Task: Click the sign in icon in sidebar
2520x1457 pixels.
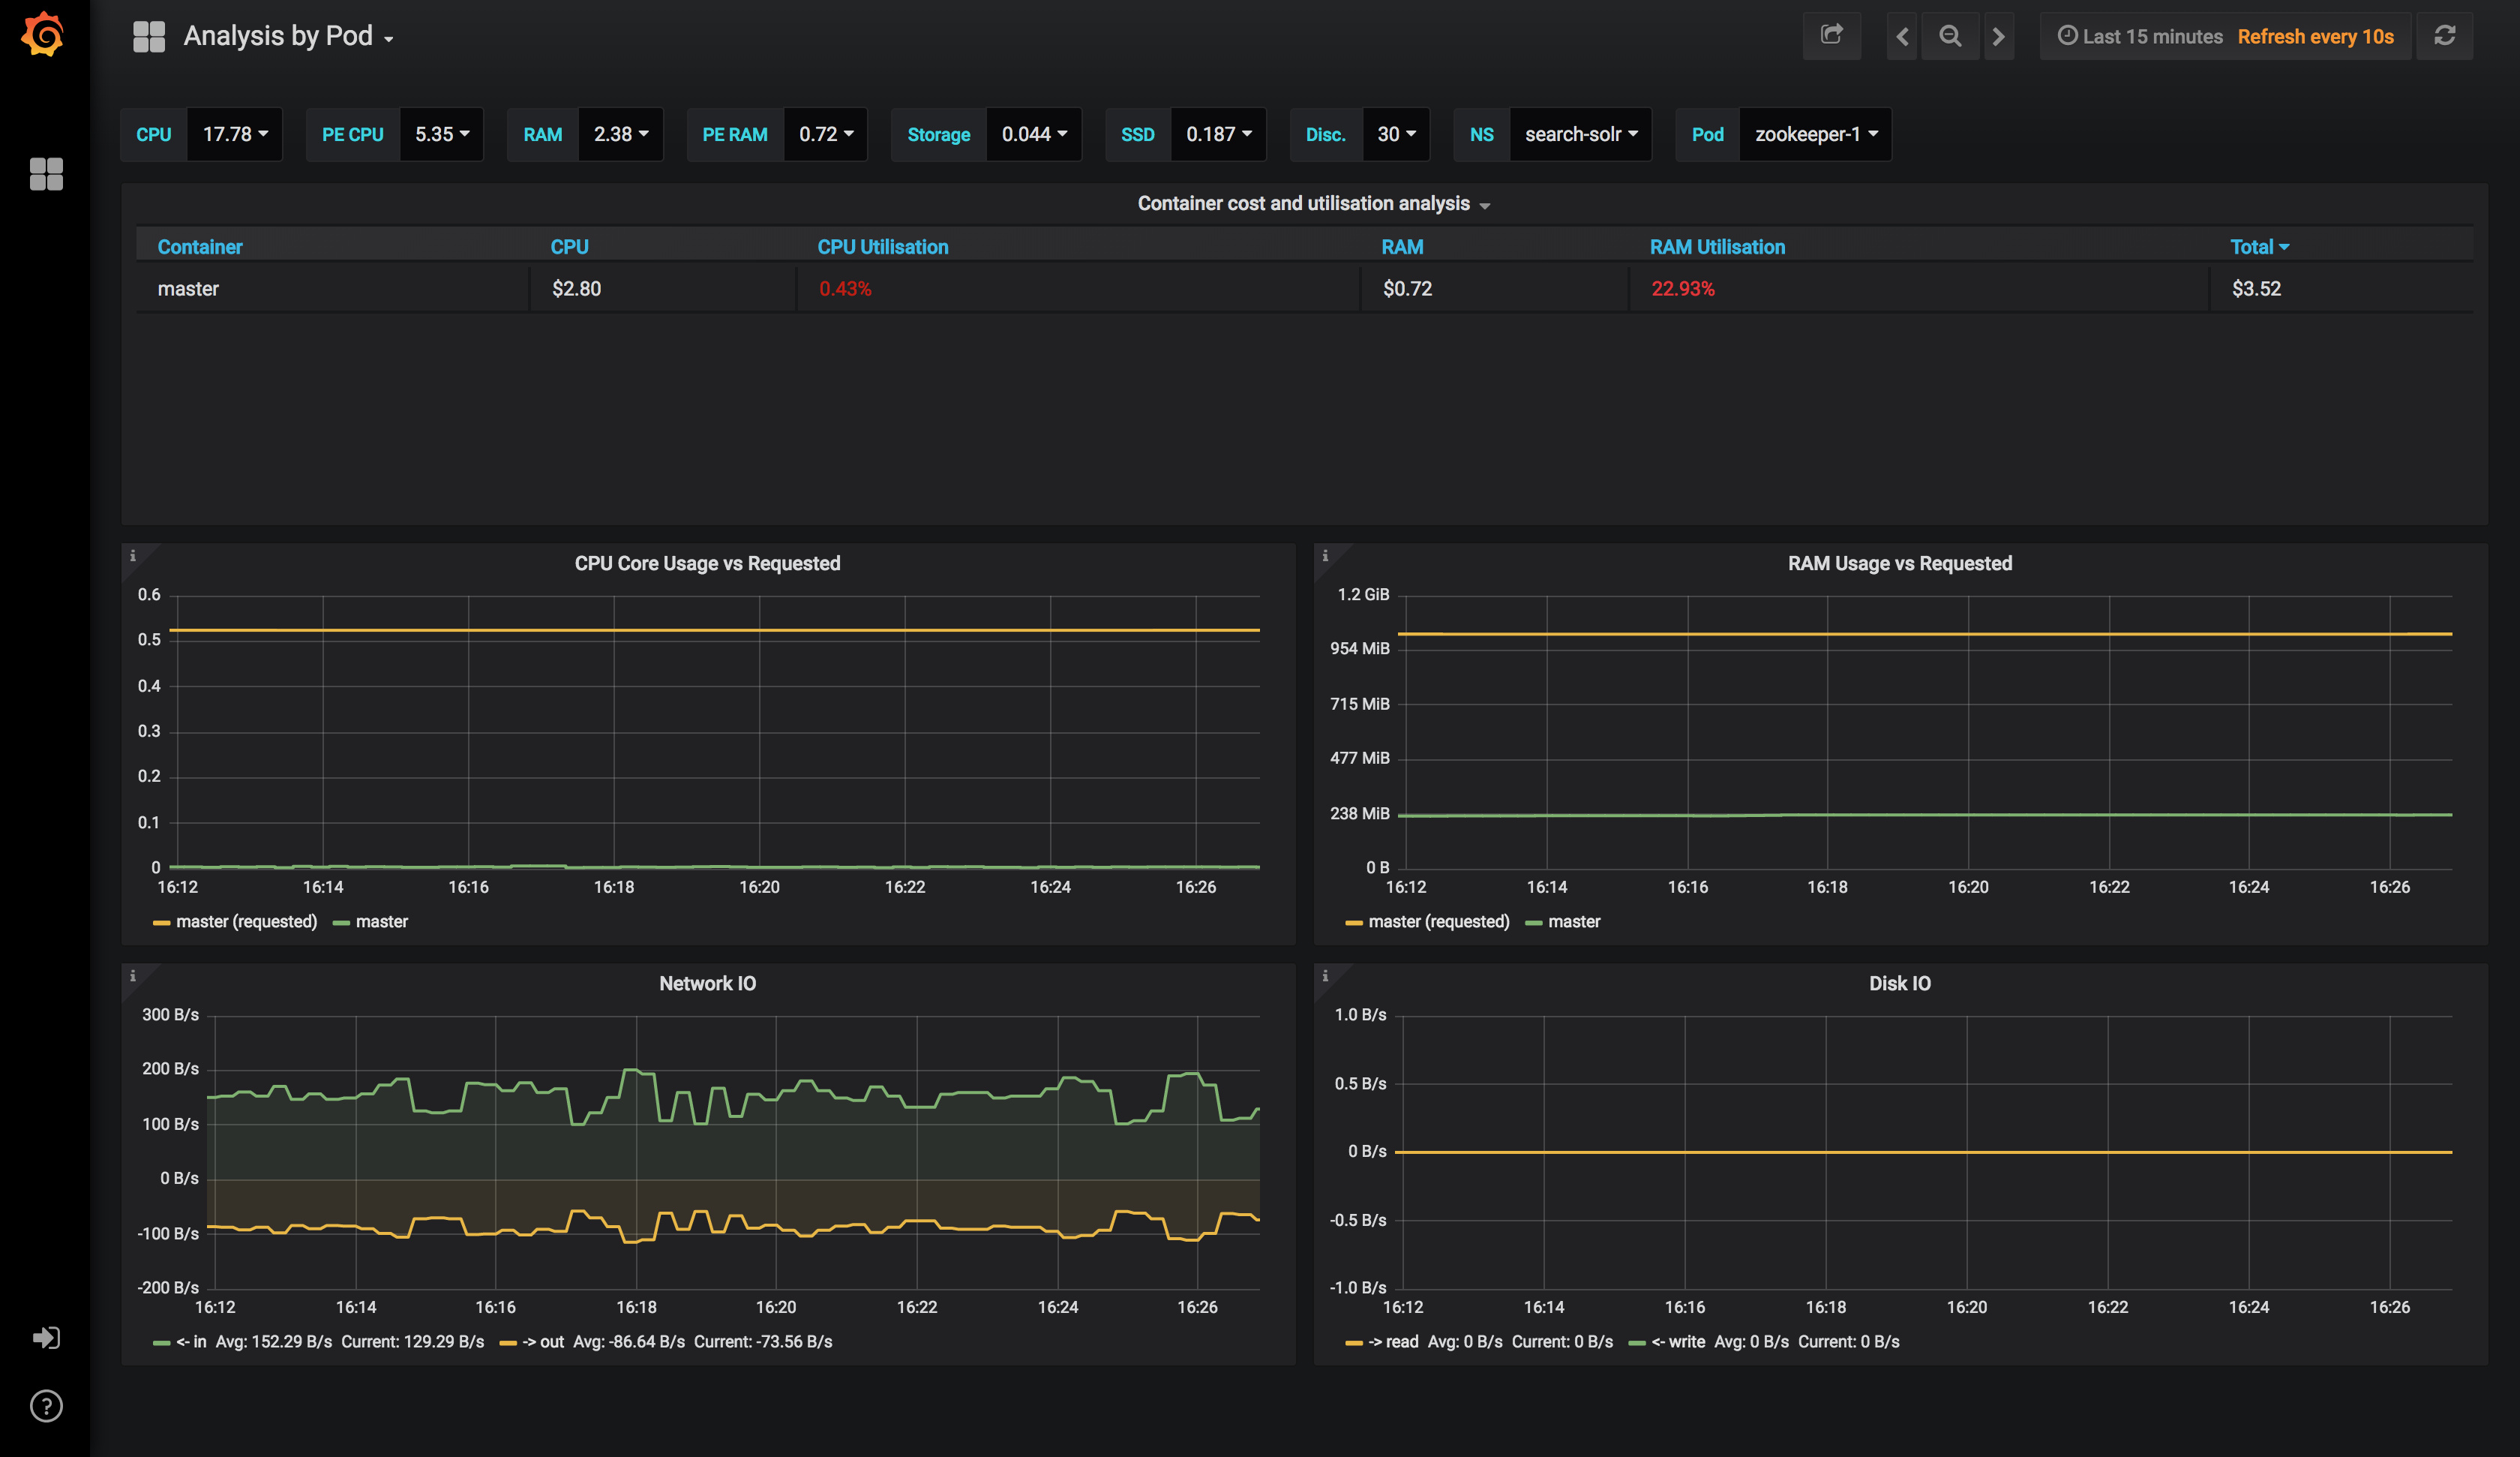Action: click(46, 1338)
